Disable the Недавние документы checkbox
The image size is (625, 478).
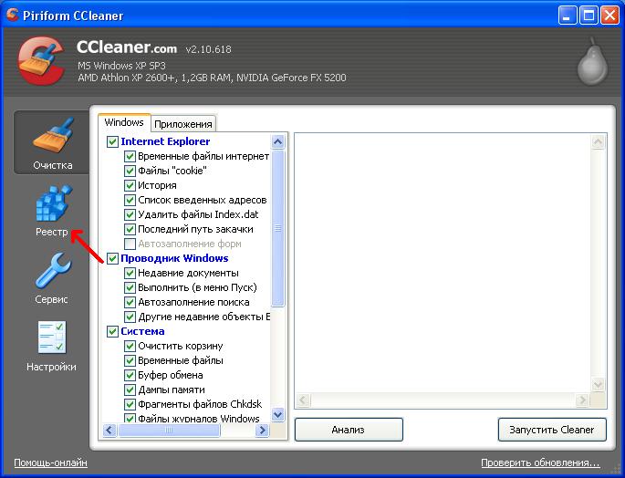click(x=130, y=273)
